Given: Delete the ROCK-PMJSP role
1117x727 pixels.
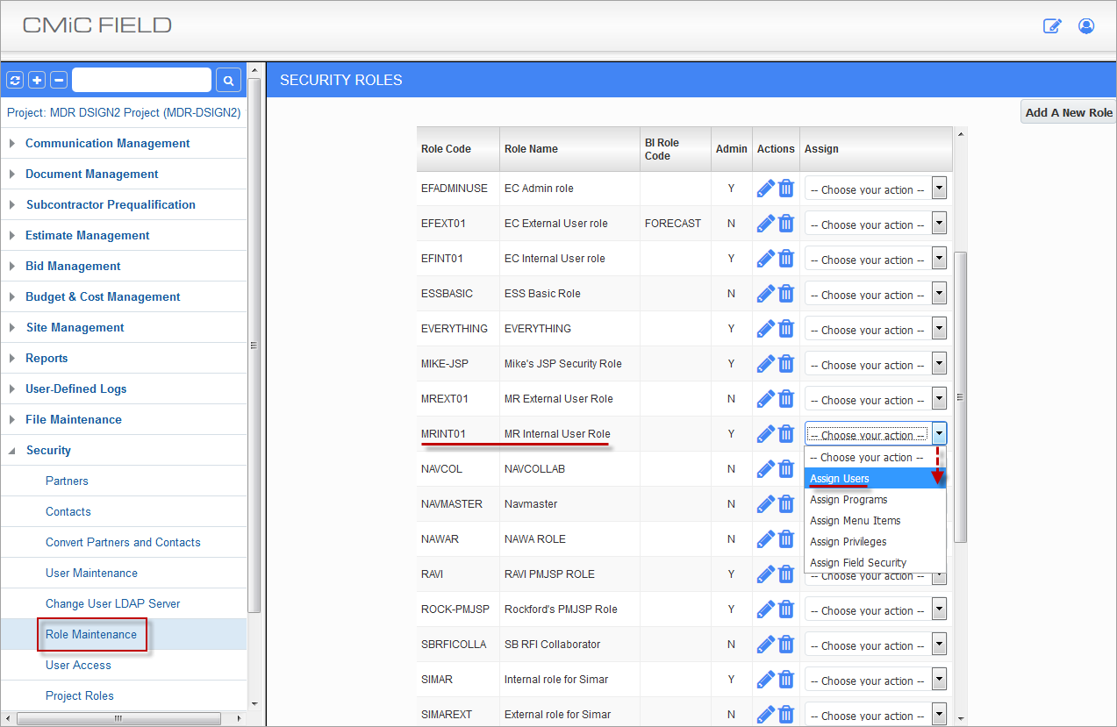Looking at the screenshot, I should [786, 609].
